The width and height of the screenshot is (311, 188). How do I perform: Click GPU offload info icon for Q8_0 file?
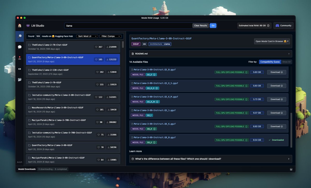tap(246, 140)
